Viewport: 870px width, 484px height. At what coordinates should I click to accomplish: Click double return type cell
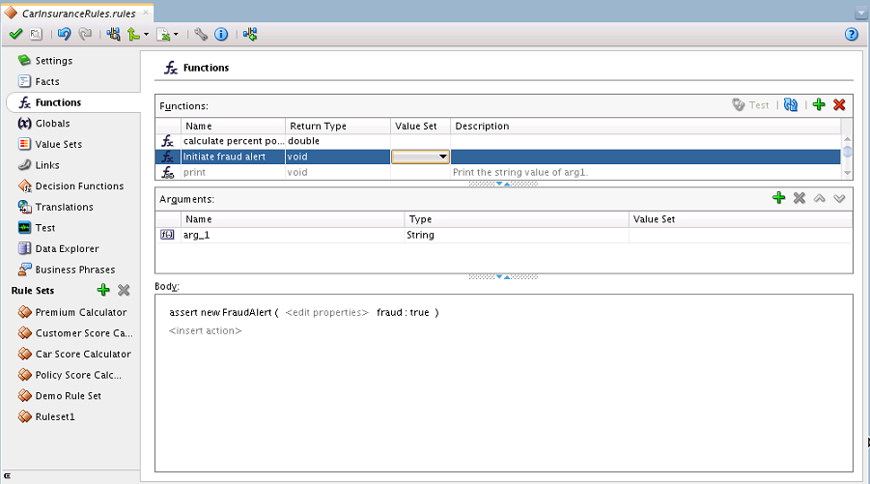coord(338,142)
